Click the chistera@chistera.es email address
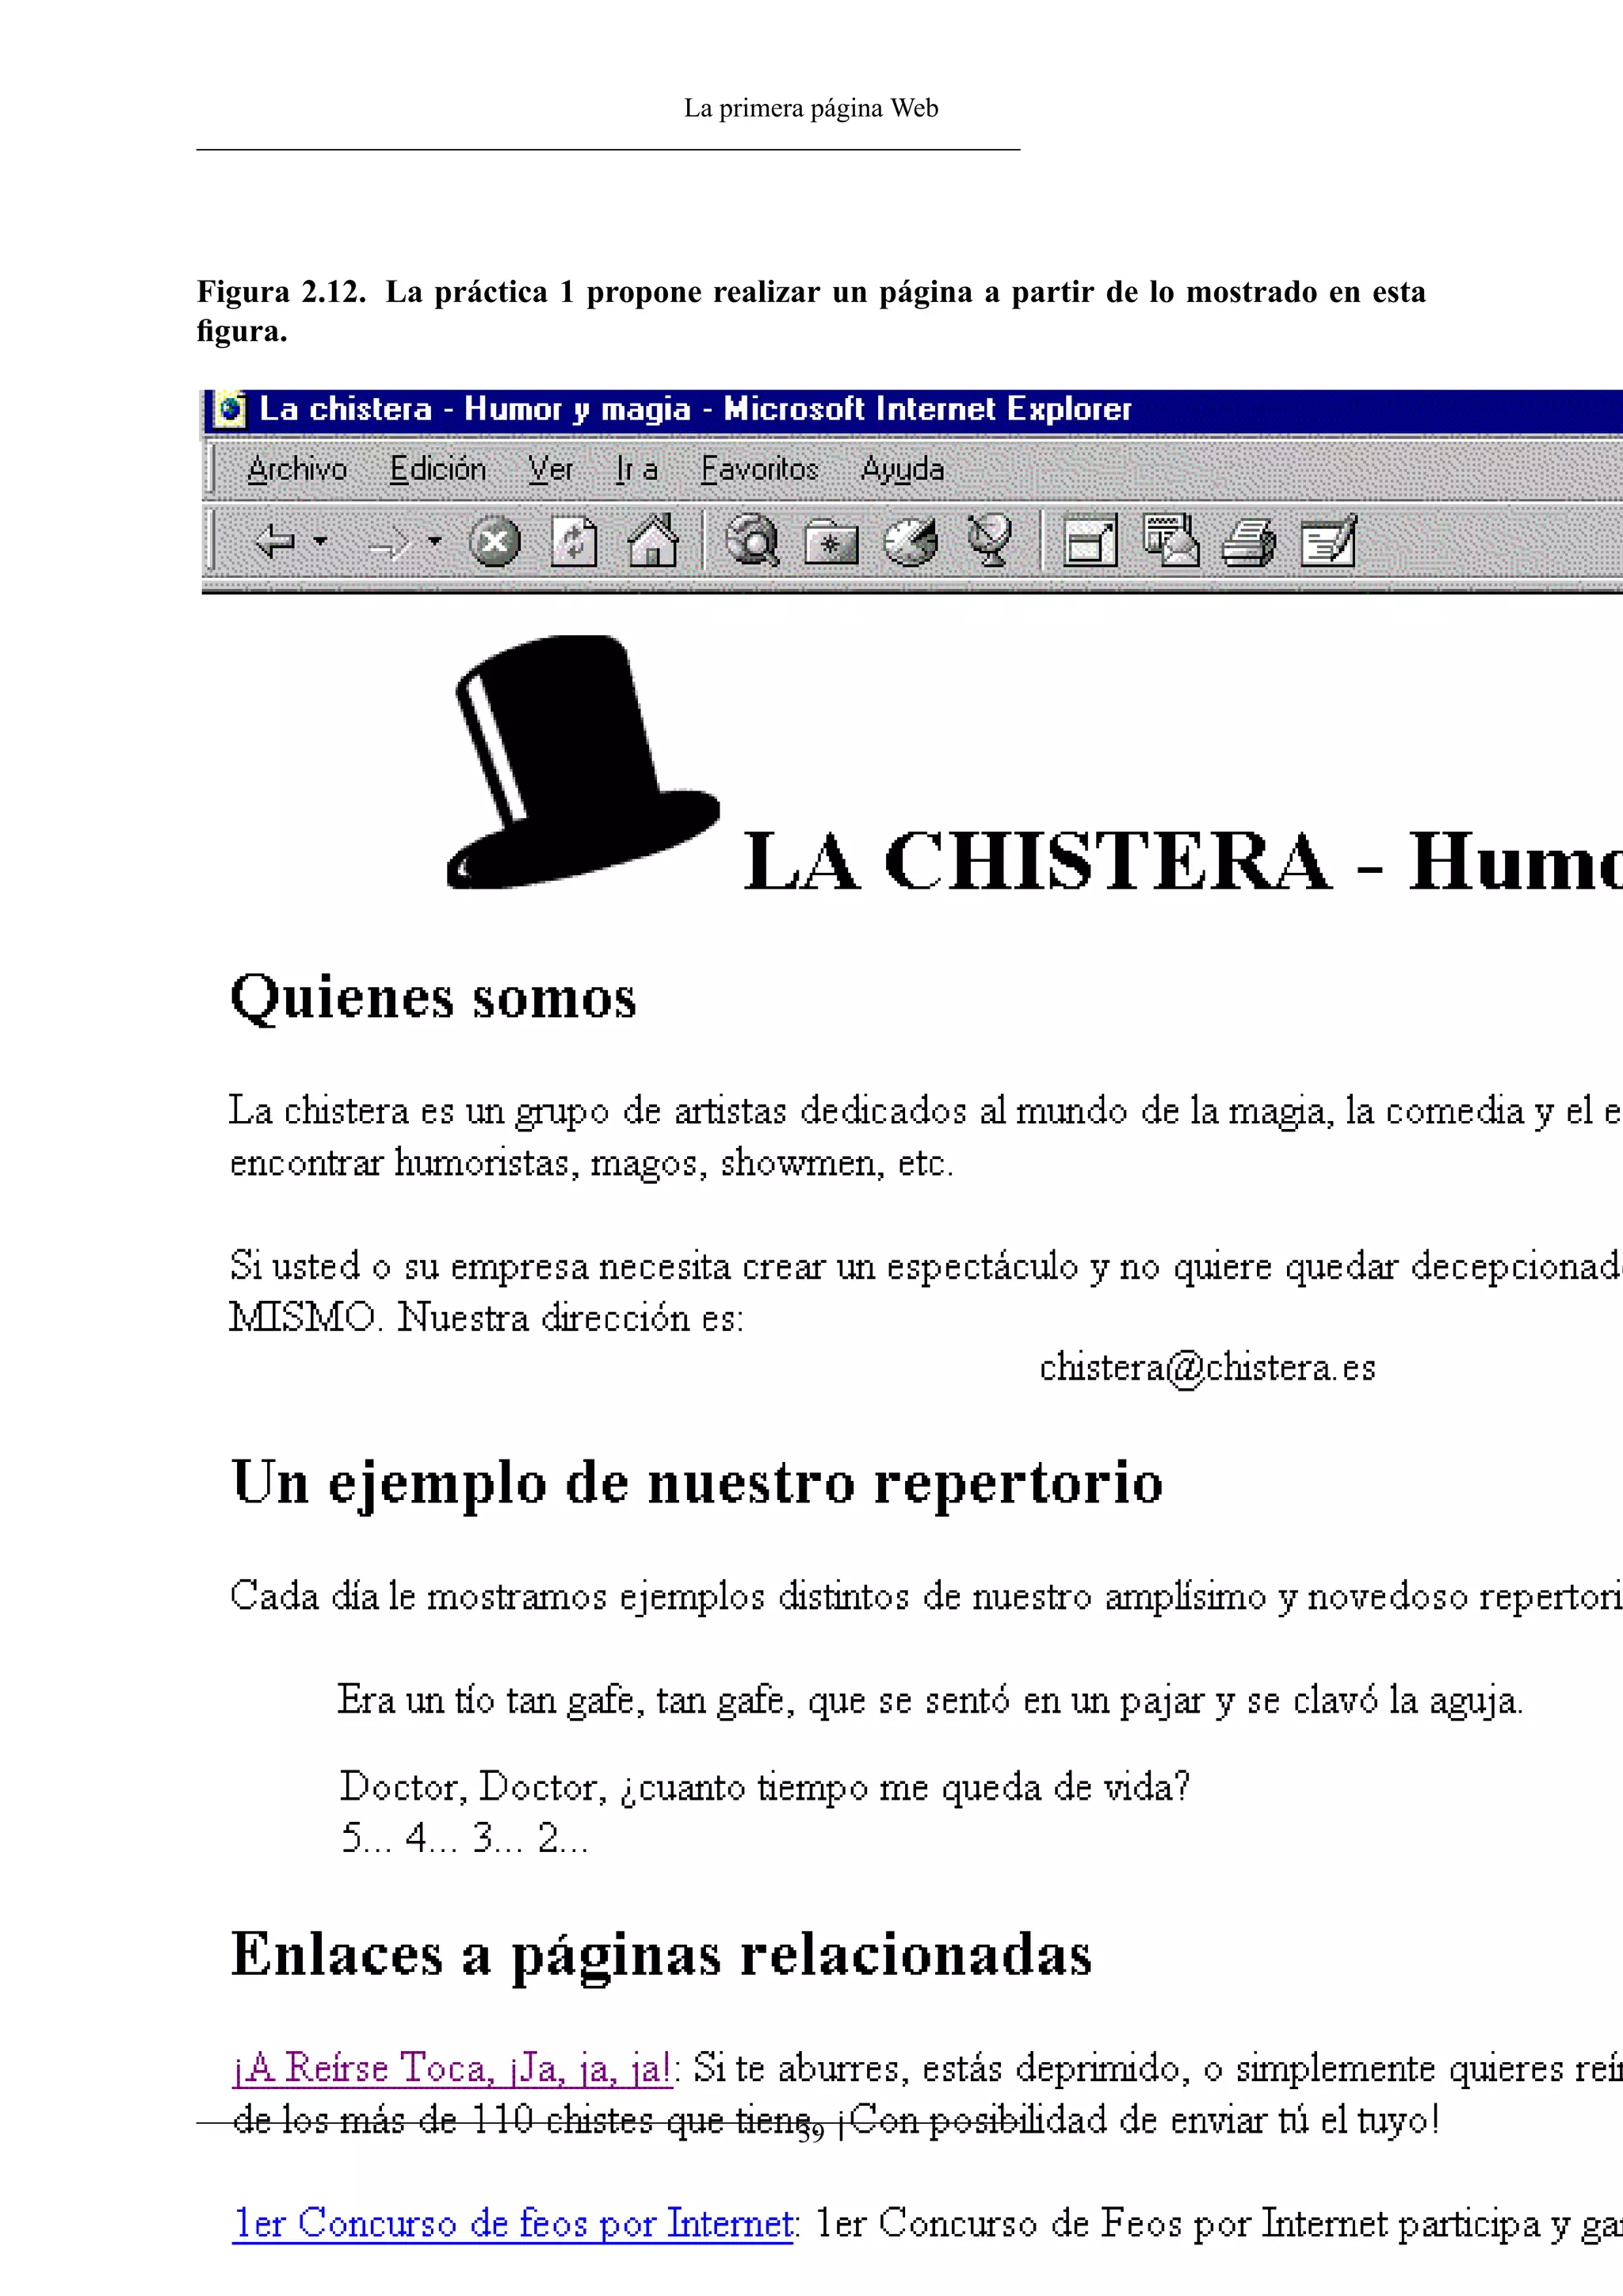 click(x=1207, y=1367)
